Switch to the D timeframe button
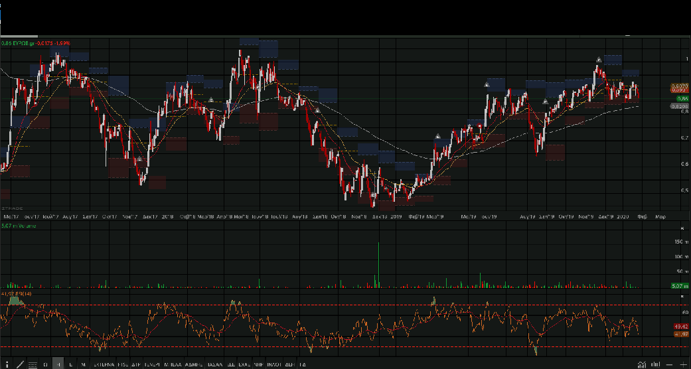Image resolution: width=691 pixels, height=369 pixels. coord(46,364)
